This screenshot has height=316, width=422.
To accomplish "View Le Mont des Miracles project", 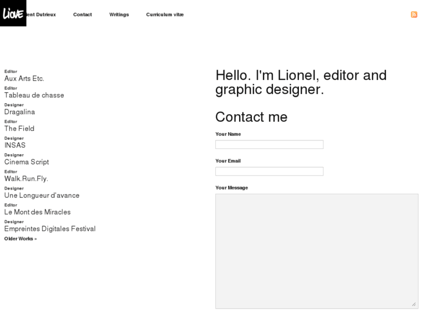I will tap(37, 212).
